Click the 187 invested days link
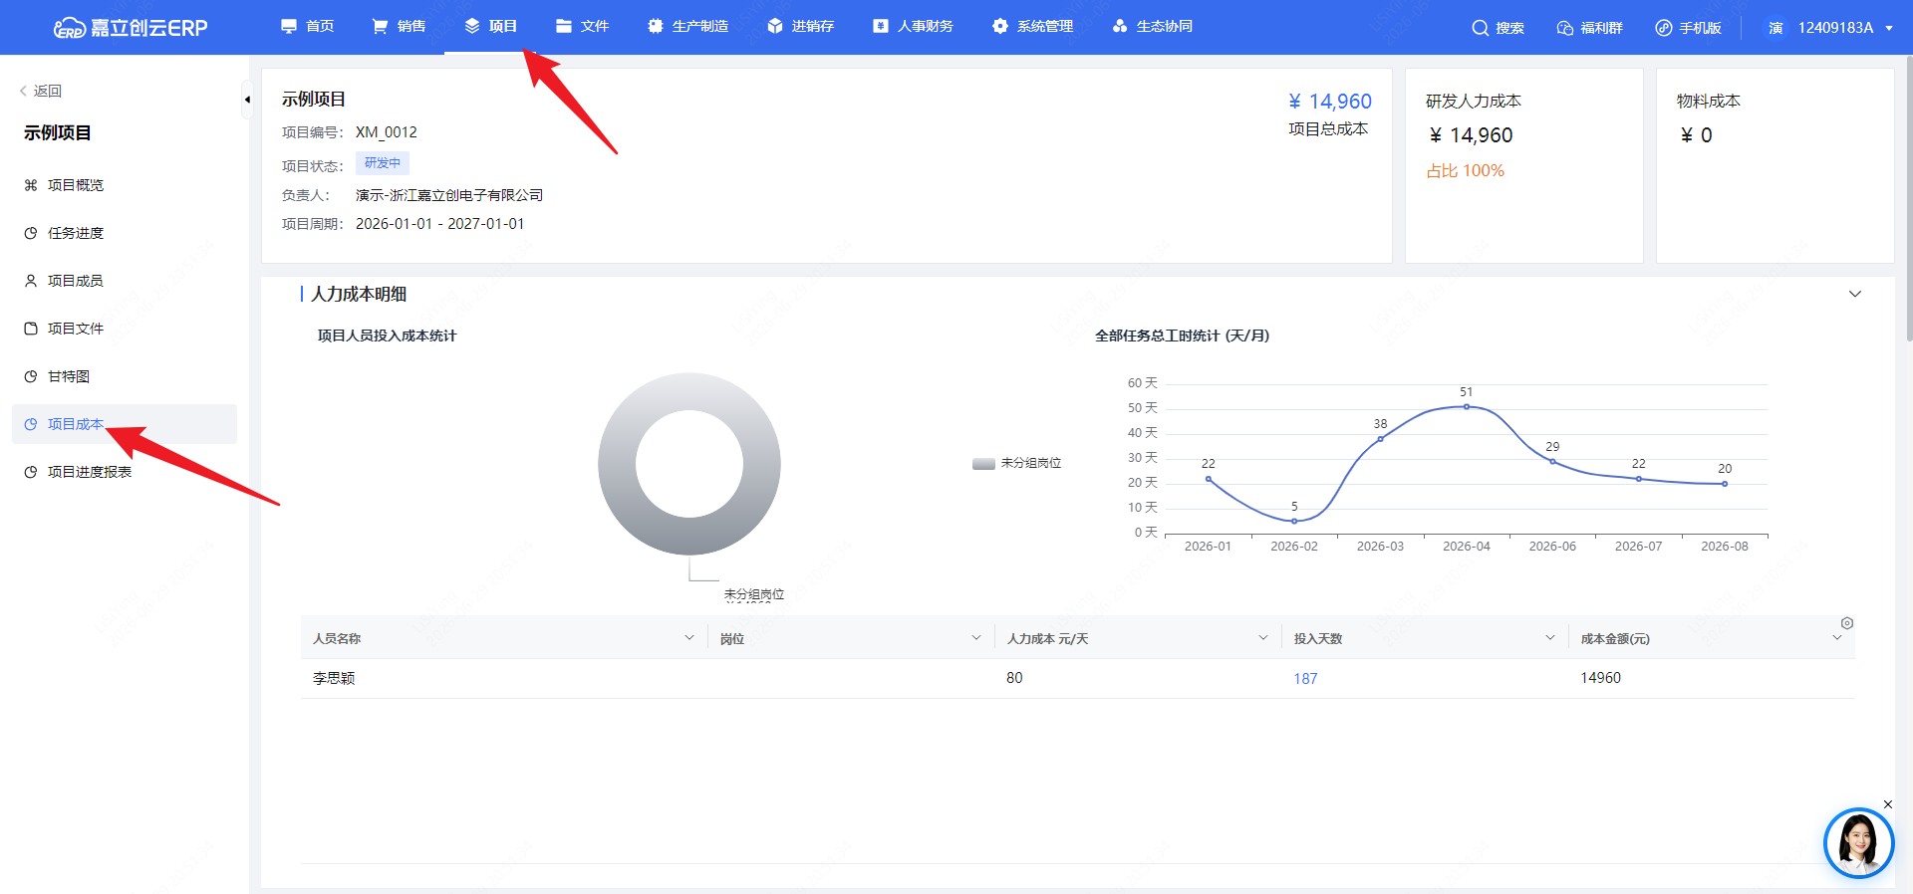The image size is (1913, 894). [x=1305, y=679]
